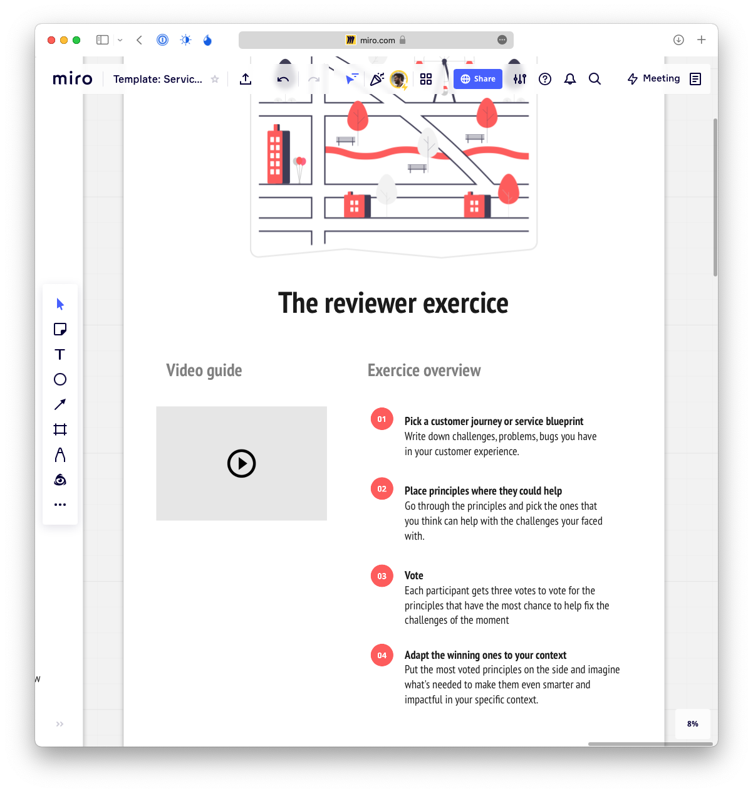Select the Frame tool
The width and height of the screenshot is (753, 793).
tap(60, 429)
